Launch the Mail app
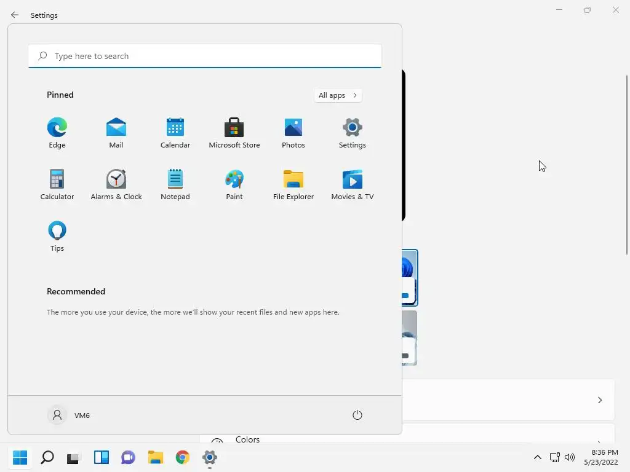This screenshot has height=472, width=630. click(x=116, y=133)
